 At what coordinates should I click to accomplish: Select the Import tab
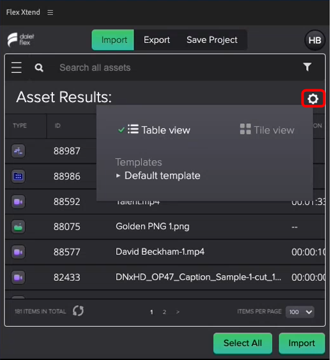point(113,40)
